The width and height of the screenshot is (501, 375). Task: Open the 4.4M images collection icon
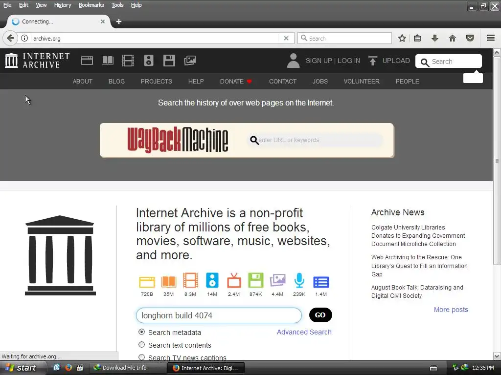coord(277,281)
